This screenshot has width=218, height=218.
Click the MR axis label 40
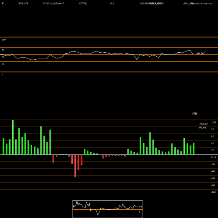(x=213, y=143)
